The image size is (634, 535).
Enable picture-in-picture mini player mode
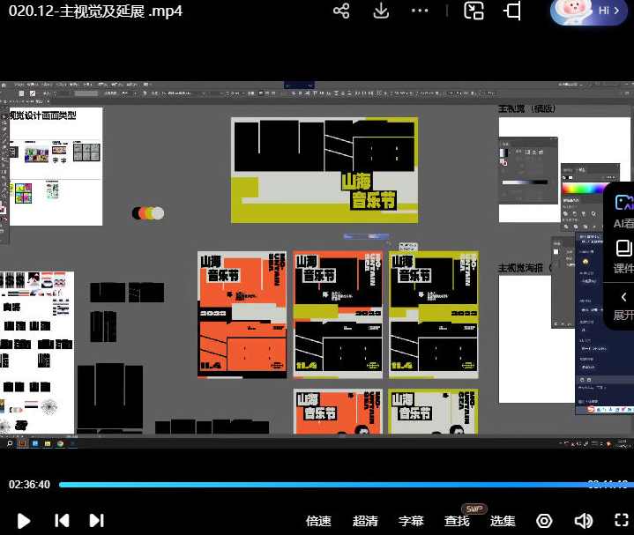point(474,11)
